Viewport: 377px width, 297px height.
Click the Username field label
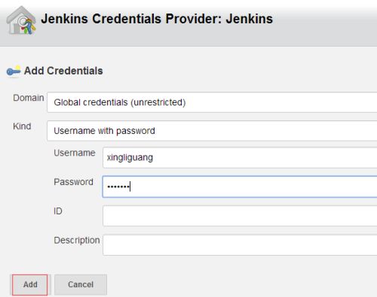tap(75, 153)
